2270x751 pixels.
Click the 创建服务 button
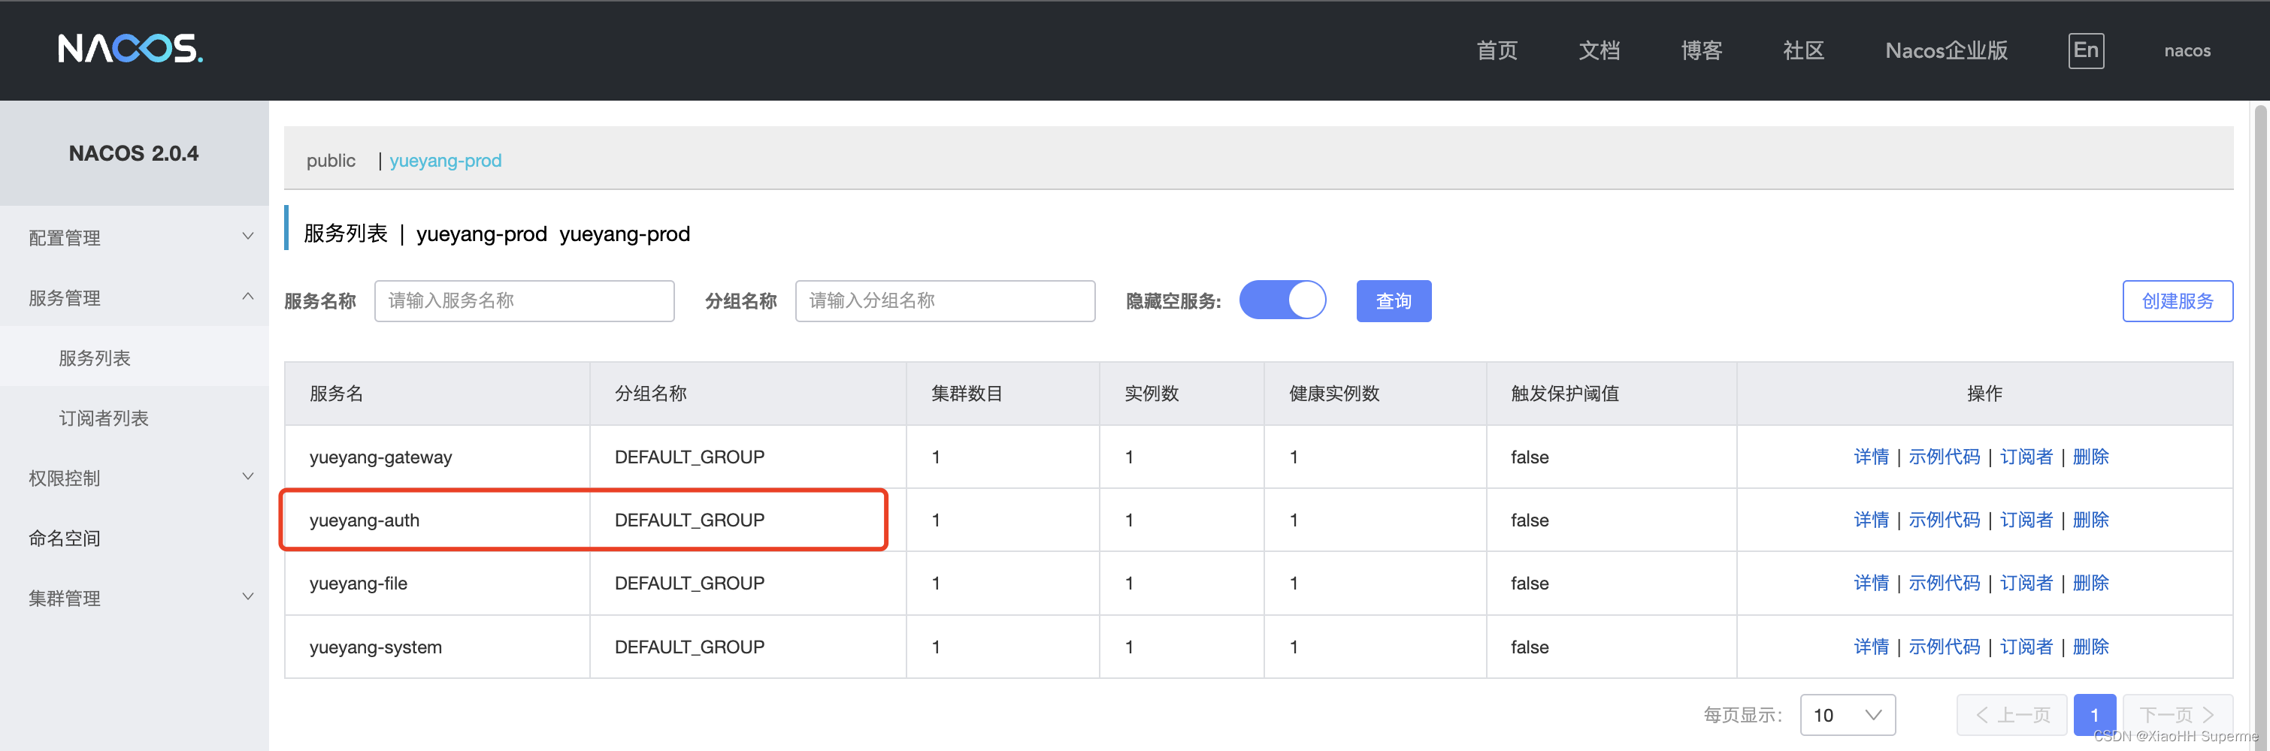coord(2177,301)
